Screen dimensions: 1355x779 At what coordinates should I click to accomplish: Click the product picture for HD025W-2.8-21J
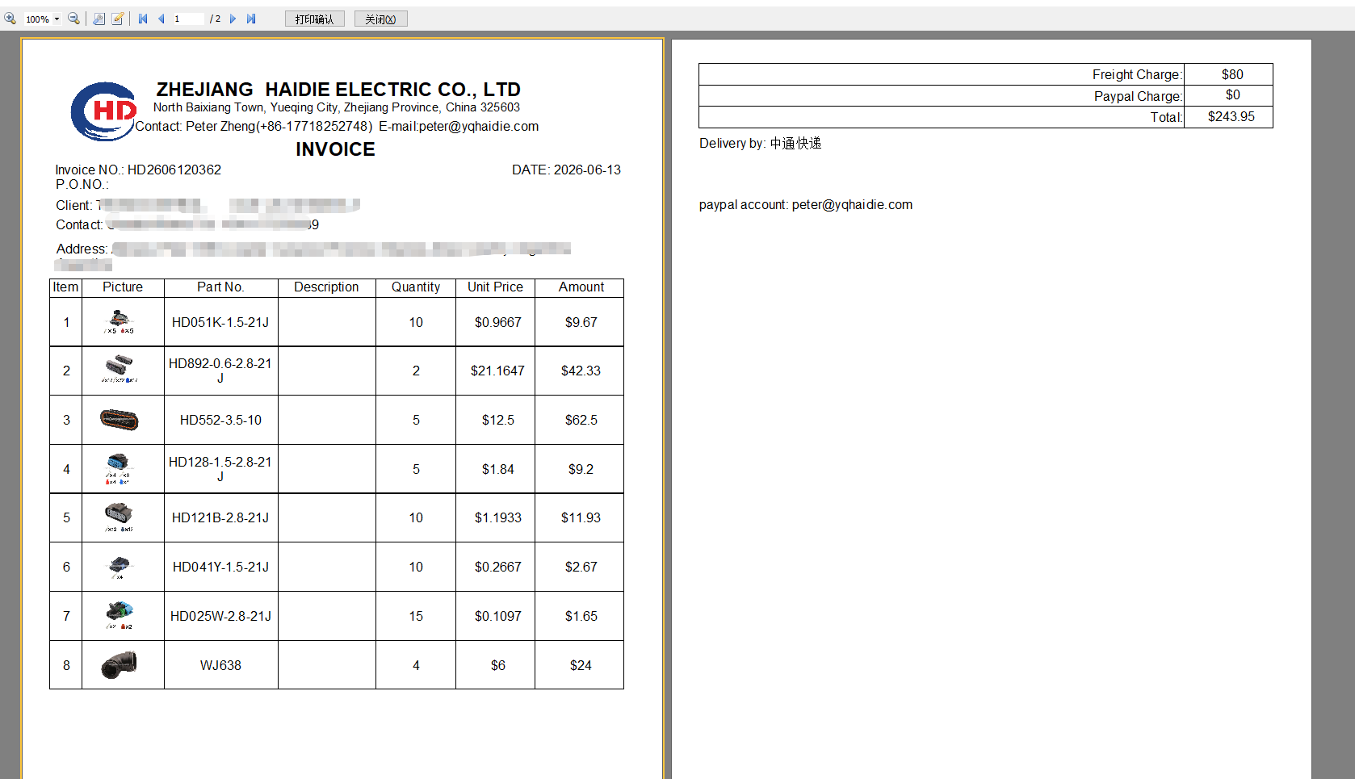pyautogui.click(x=120, y=615)
